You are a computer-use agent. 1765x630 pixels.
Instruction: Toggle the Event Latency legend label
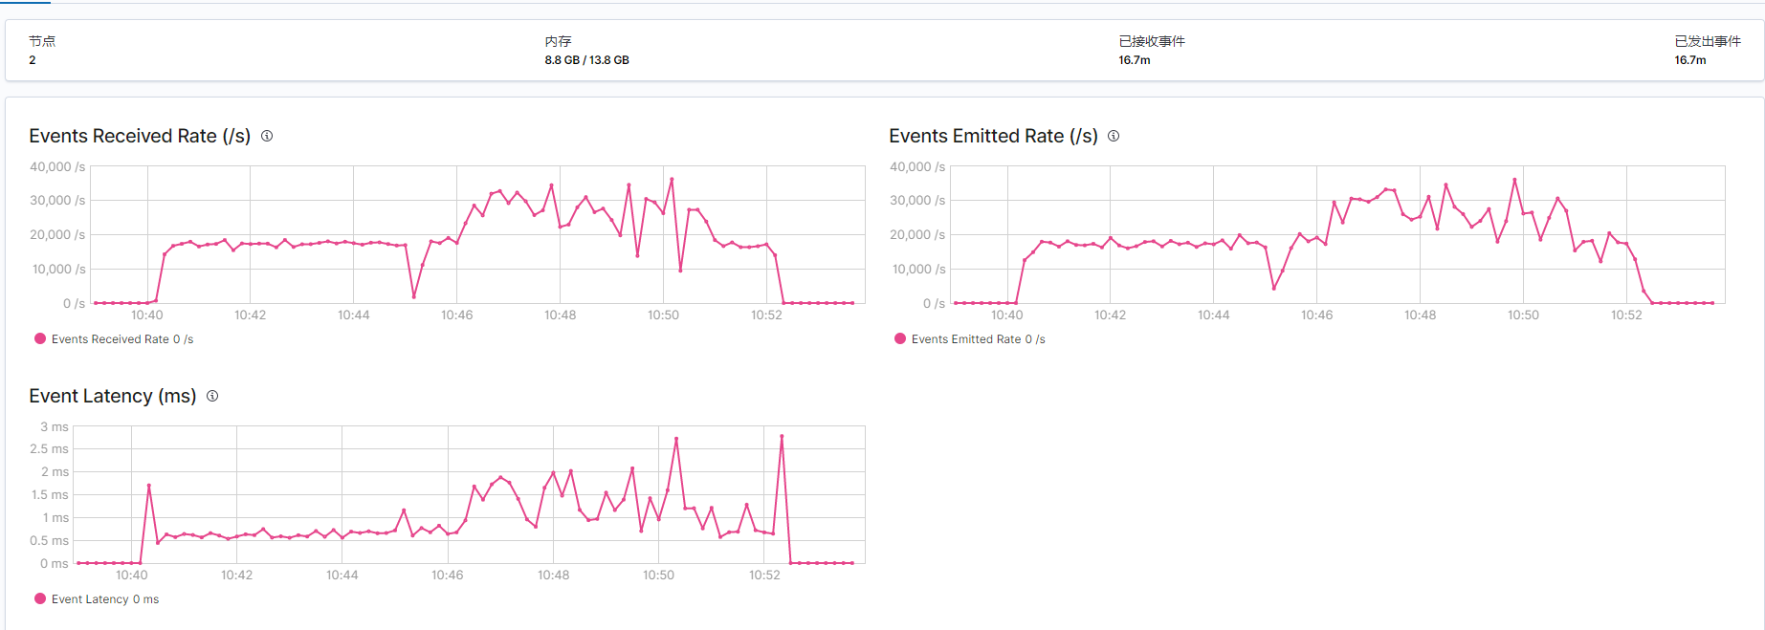pos(105,599)
